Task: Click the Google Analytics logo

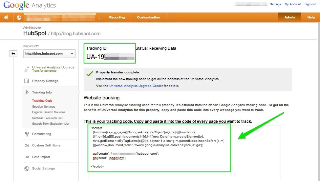Action: pos(30,5)
